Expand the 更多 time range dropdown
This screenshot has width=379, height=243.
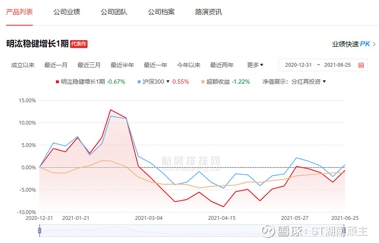pyautogui.click(x=255, y=65)
